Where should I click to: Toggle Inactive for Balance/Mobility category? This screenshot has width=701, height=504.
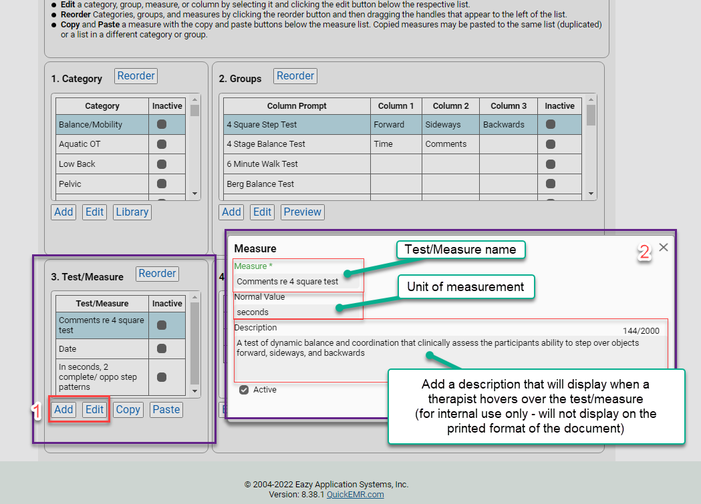[x=162, y=125]
